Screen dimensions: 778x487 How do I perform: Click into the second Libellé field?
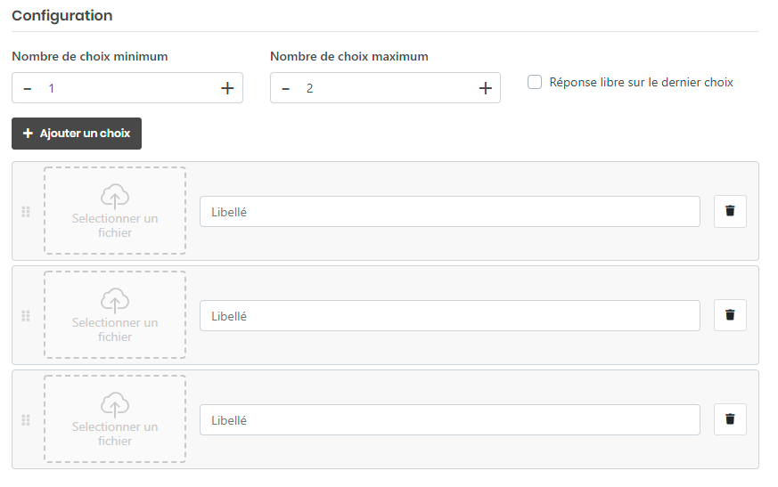click(449, 316)
